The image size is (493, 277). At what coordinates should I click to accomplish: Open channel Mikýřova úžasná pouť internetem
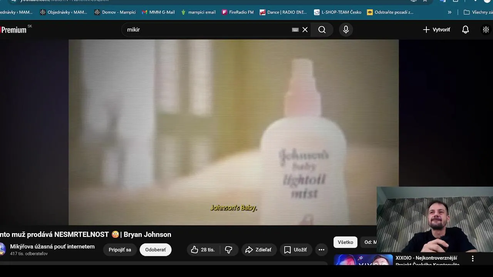point(52,247)
